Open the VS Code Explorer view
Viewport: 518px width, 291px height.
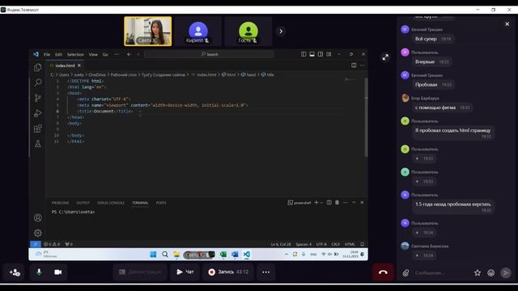[x=38, y=68]
